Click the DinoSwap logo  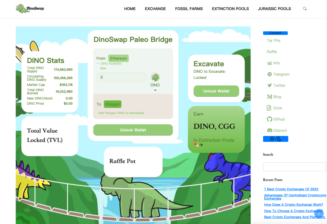coord(30,8)
